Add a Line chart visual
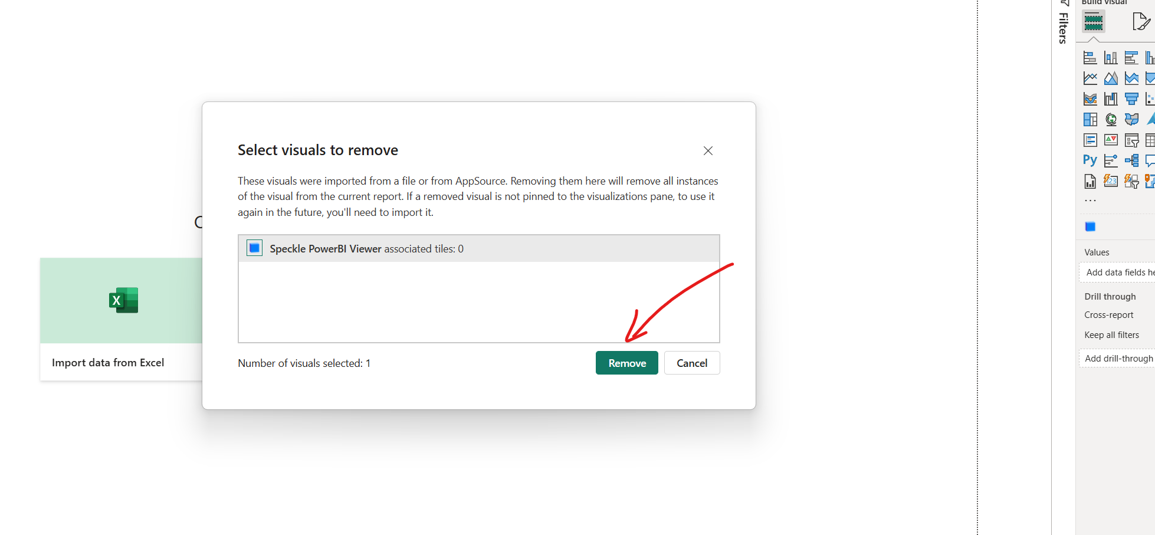The height and width of the screenshot is (535, 1155). coord(1090,78)
